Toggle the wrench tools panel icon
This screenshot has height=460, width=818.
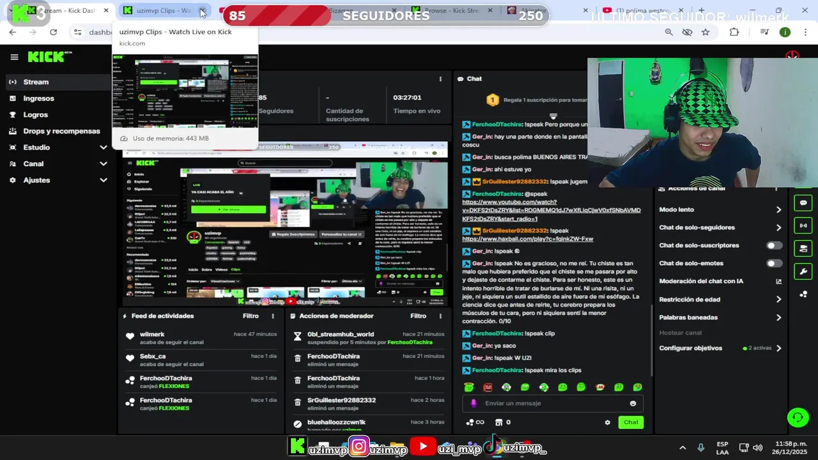(x=803, y=272)
